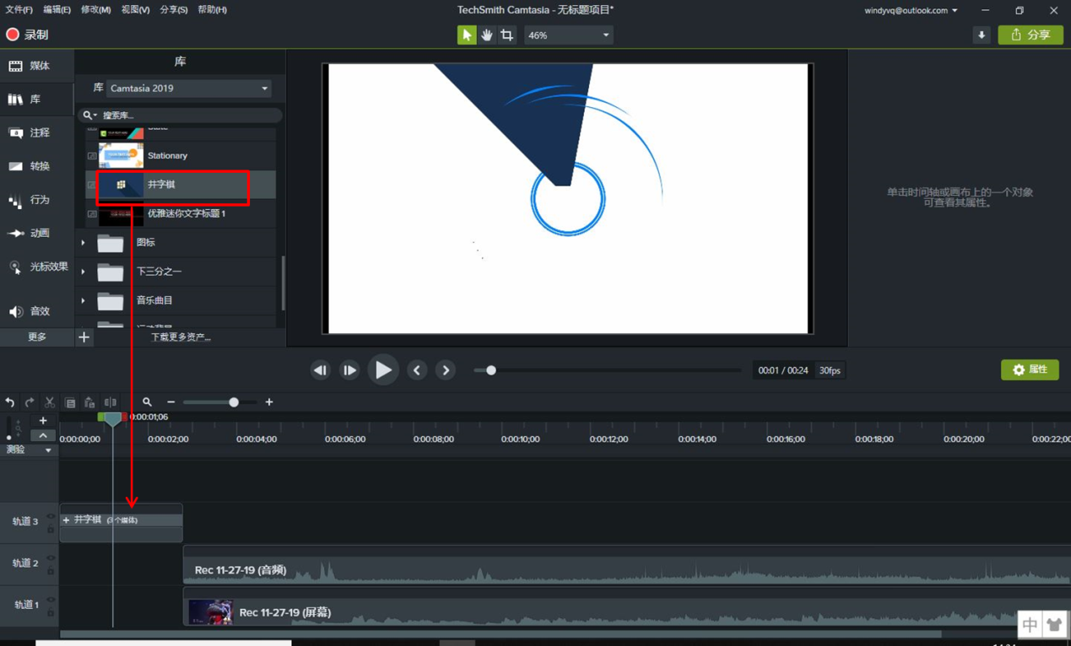Click the green 属性 properties button
This screenshot has width=1071, height=646.
1030,369
